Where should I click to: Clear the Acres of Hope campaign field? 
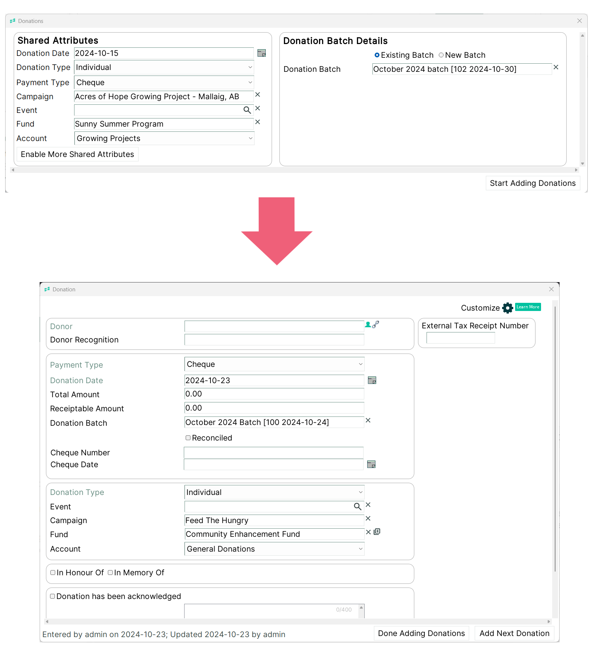(258, 95)
